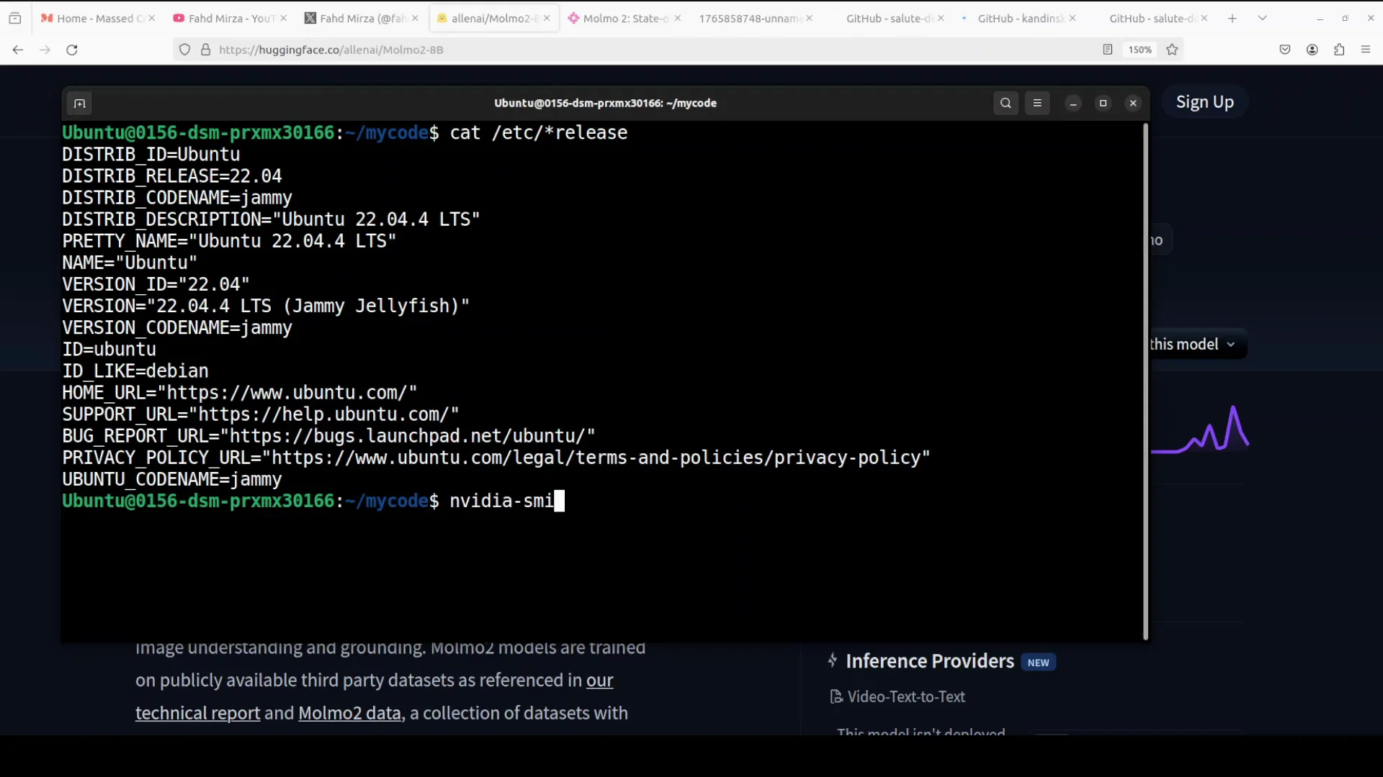Expand the 'this model' dropdown
Image resolution: width=1383 pixels, height=777 pixels.
[1196, 345]
